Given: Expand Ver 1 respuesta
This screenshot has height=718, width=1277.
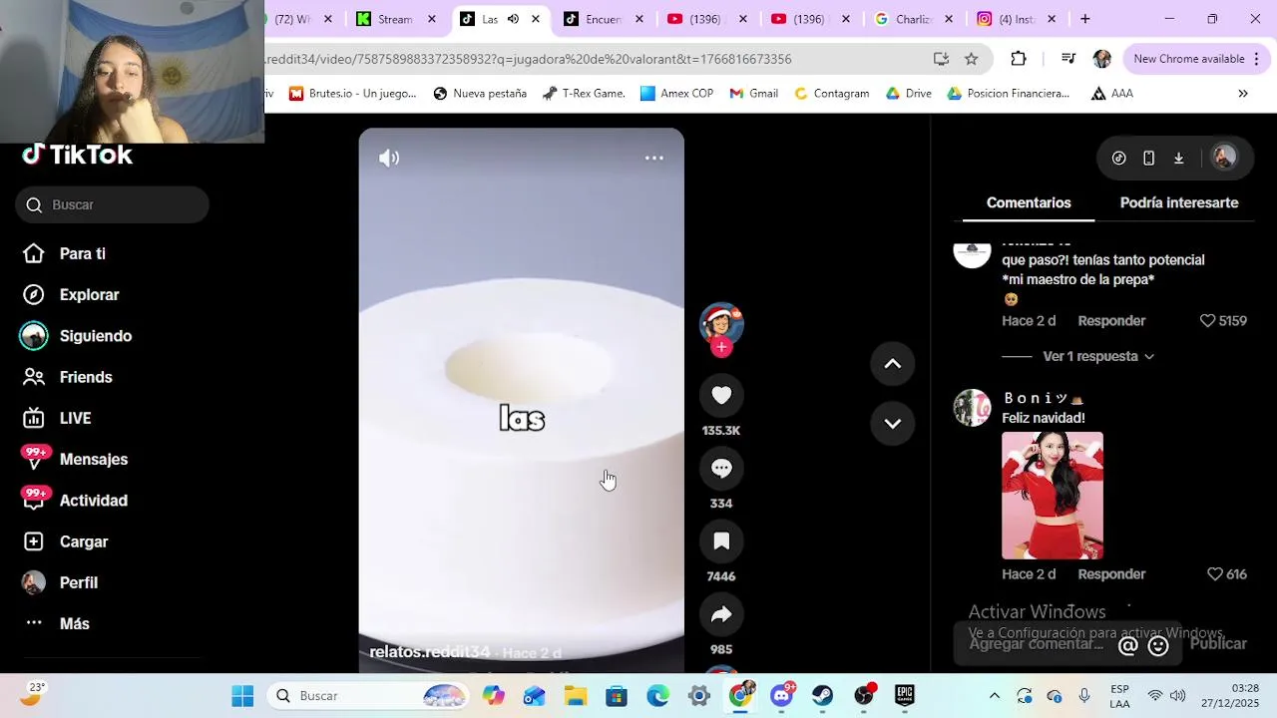Looking at the screenshot, I should (1097, 356).
